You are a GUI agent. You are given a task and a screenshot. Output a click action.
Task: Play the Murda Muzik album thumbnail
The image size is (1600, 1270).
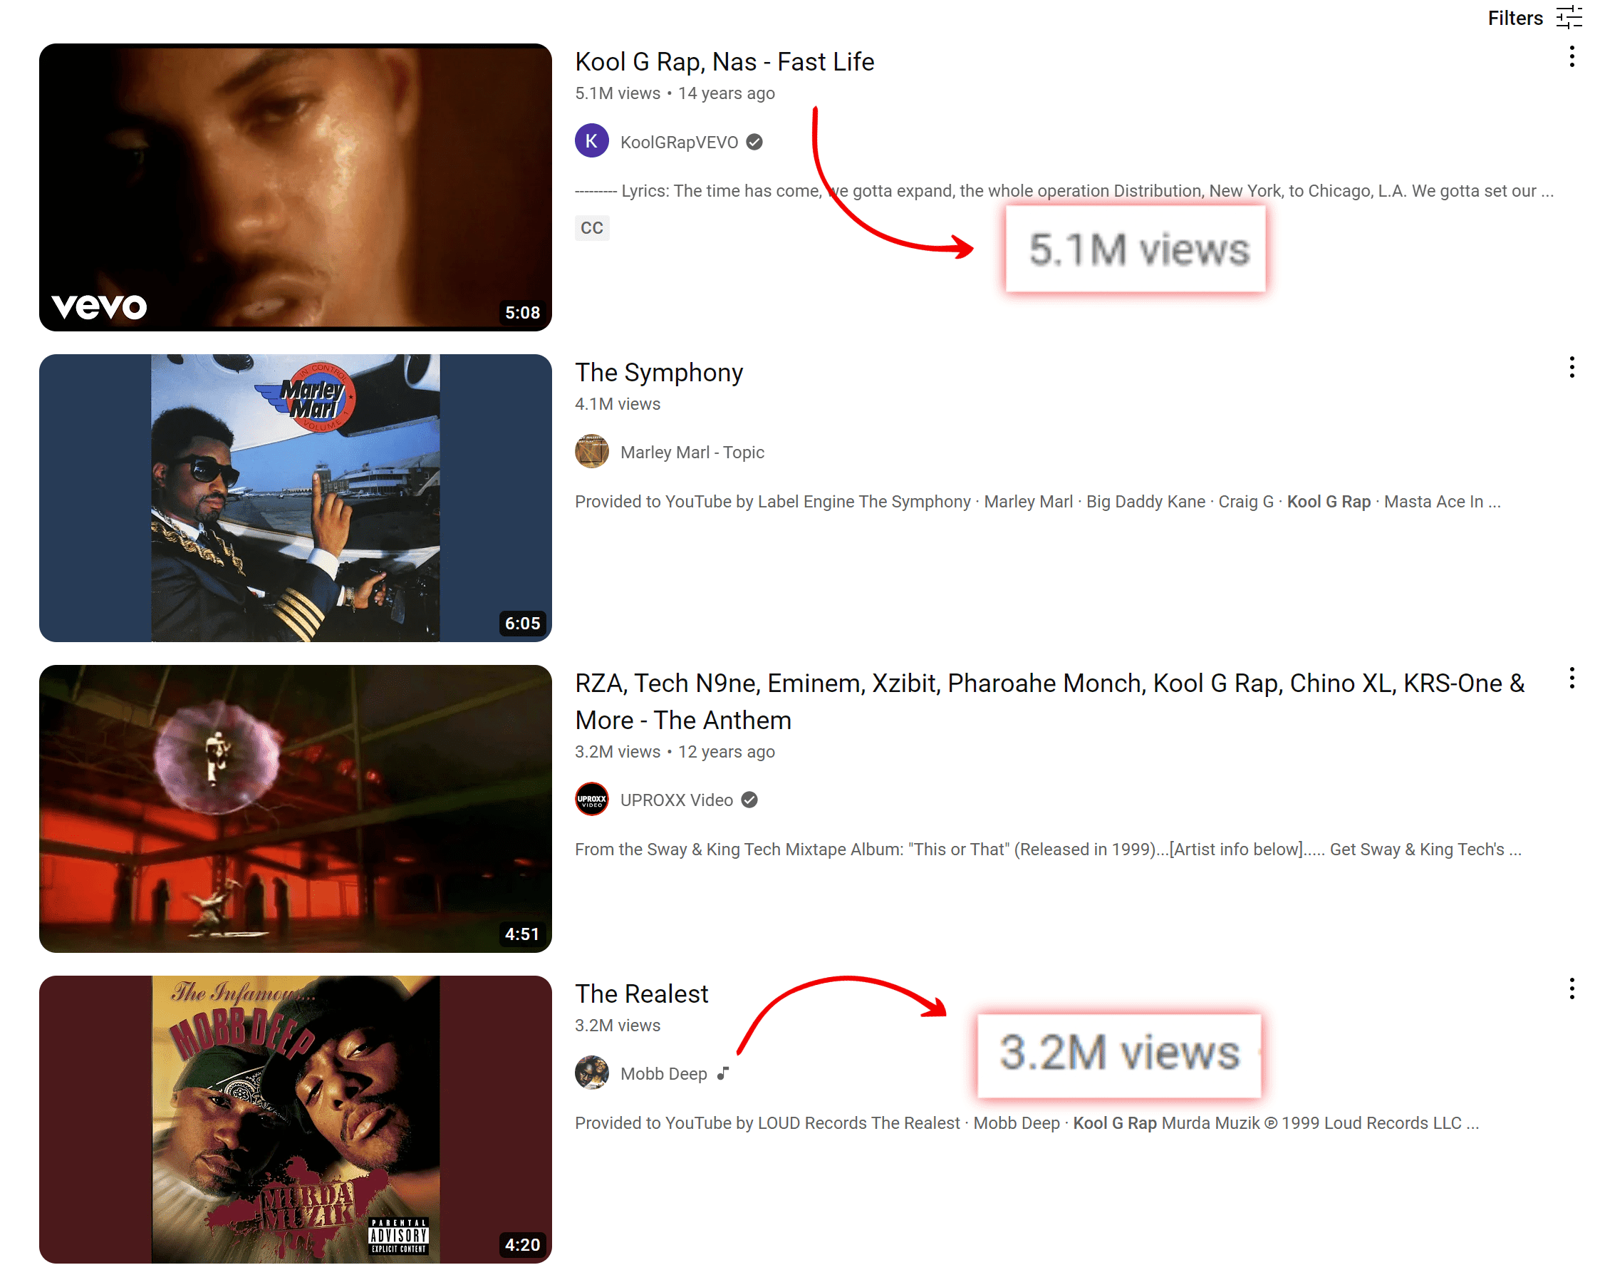point(296,1119)
